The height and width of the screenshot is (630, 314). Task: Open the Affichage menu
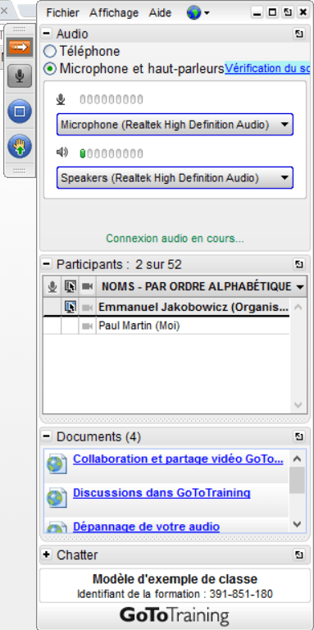[114, 13]
